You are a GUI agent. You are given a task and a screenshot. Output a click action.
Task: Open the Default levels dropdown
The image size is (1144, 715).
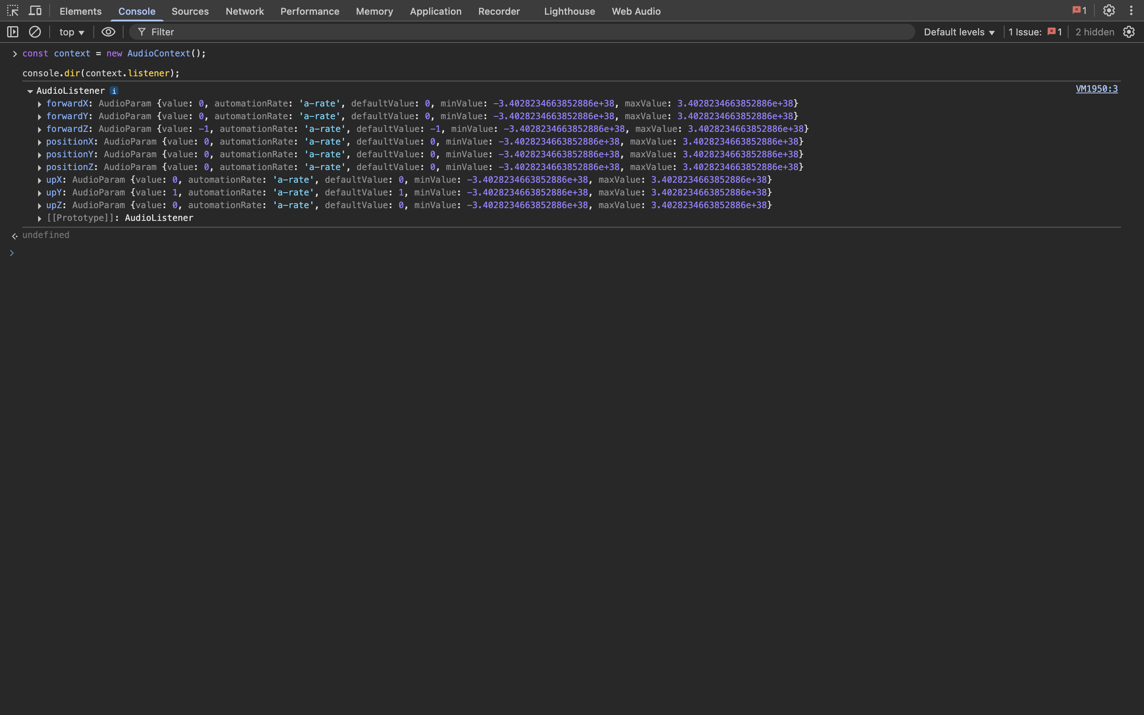pos(959,32)
